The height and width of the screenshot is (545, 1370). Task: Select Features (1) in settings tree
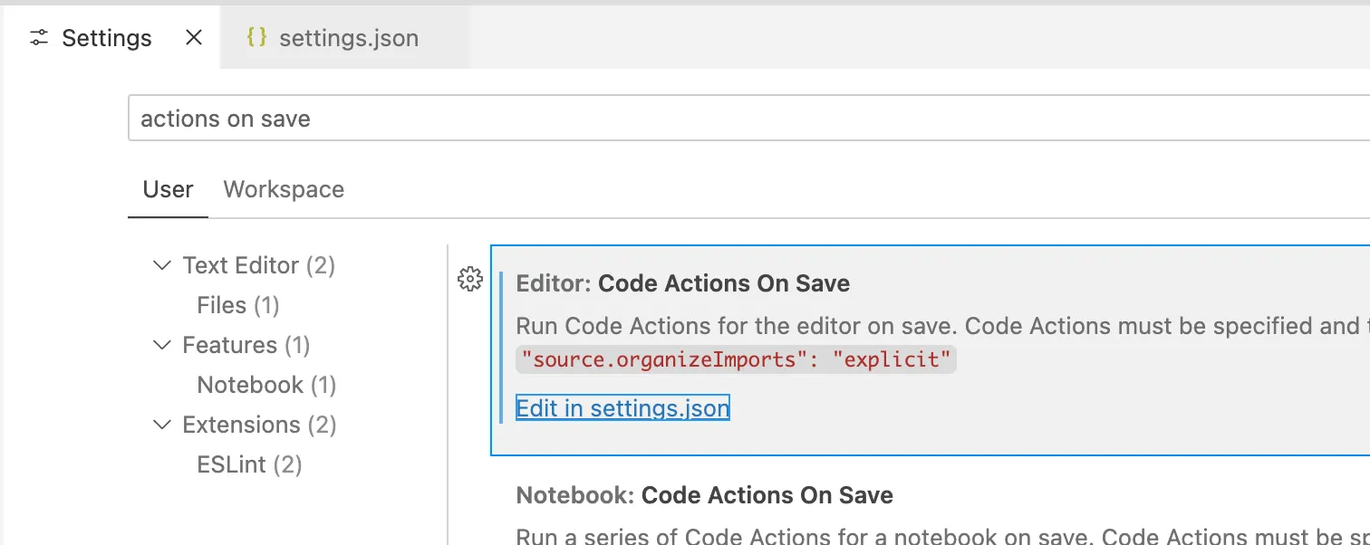[x=246, y=345]
